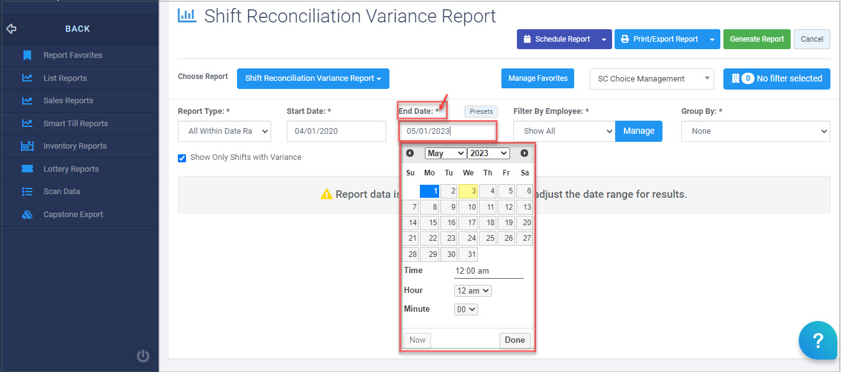Uncheck Show Only Shifts with Variance
The height and width of the screenshot is (372, 841).
[x=182, y=157]
